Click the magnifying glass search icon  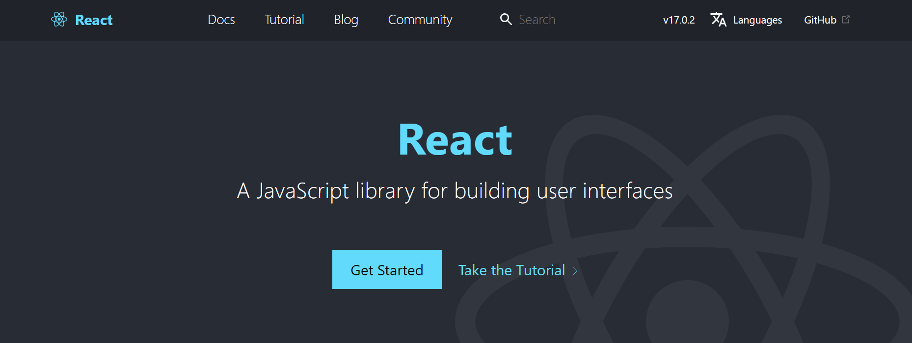[x=506, y=19]
